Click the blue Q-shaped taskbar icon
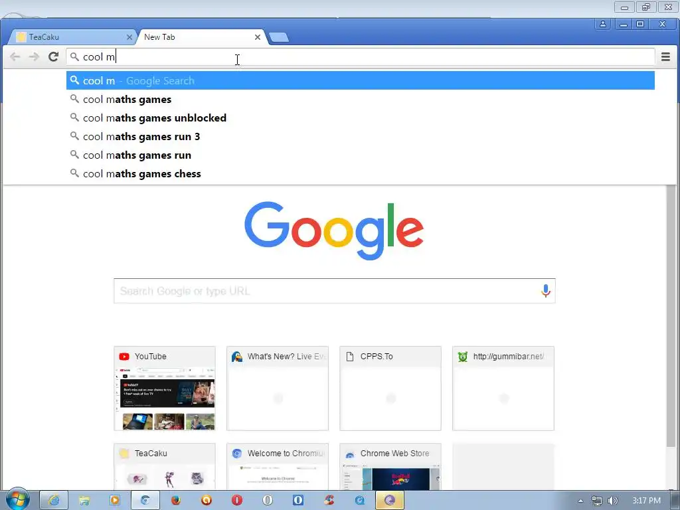 [359, 501]
